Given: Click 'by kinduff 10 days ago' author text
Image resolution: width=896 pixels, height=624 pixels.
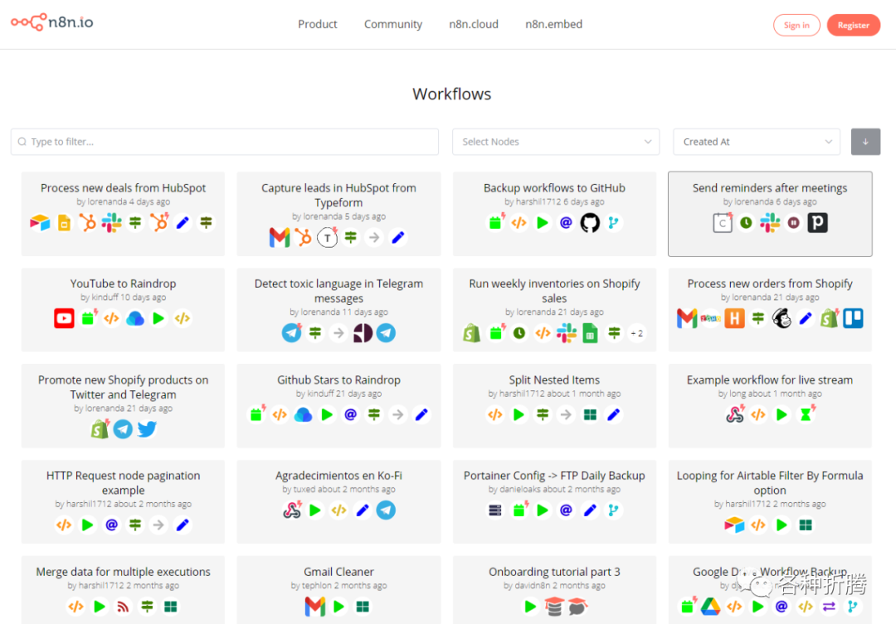Looking at the screenshot, I should [123, 297].
